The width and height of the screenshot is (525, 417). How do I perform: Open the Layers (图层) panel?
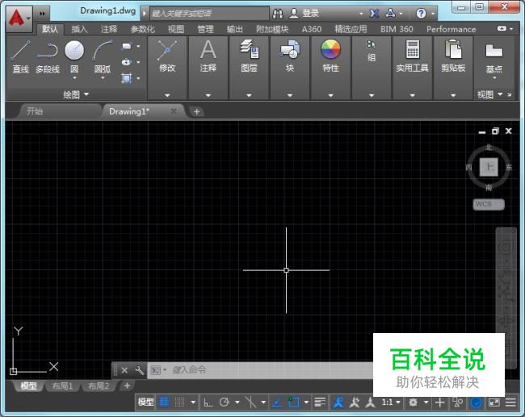(249, 56)
